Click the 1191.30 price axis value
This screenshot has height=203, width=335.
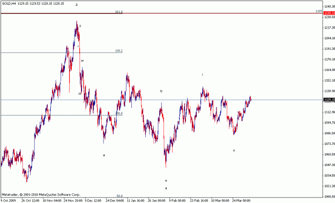330,49
